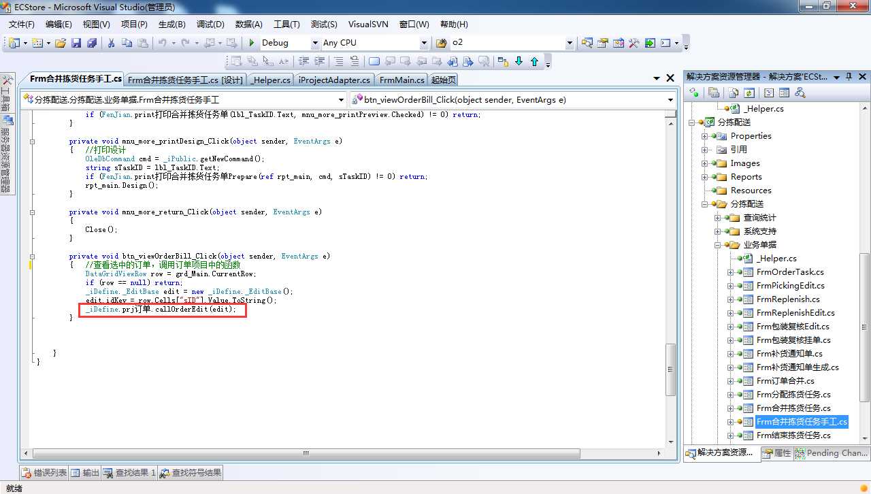
Task: Select FrmReplenishEdit.cs in the tree
Action: (x=795, y=313)
